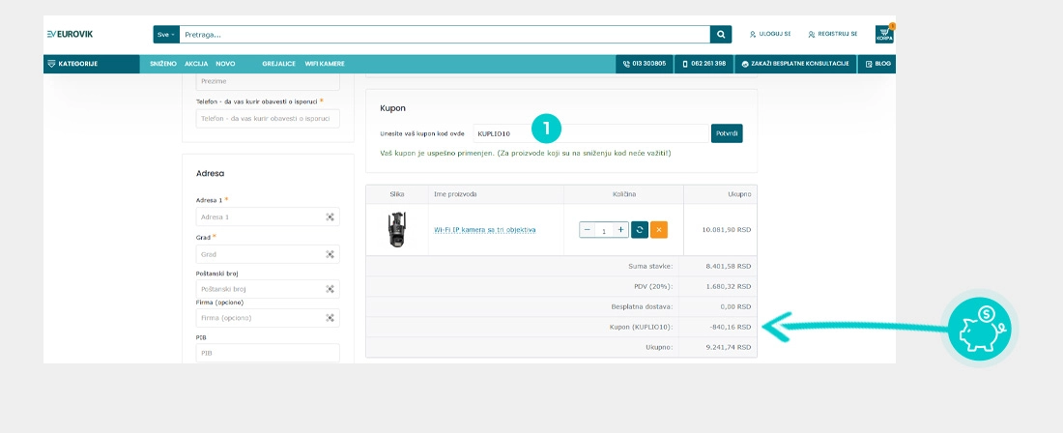Click the Telefon input field
The image size is (1063, 433).
pyautogui.click(x=268, y=119)
